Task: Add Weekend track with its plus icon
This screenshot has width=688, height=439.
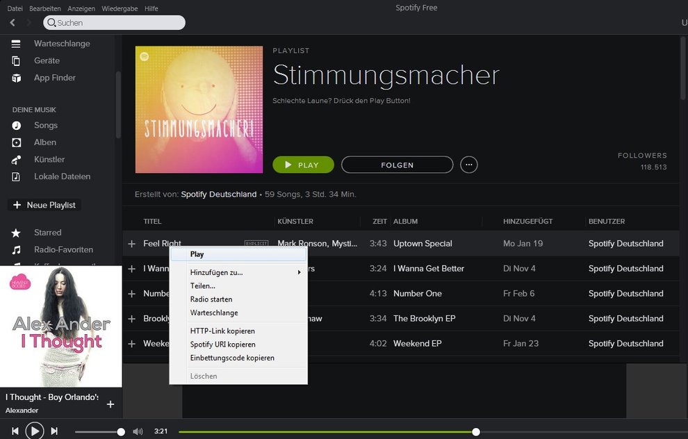Action: (131, 343)
